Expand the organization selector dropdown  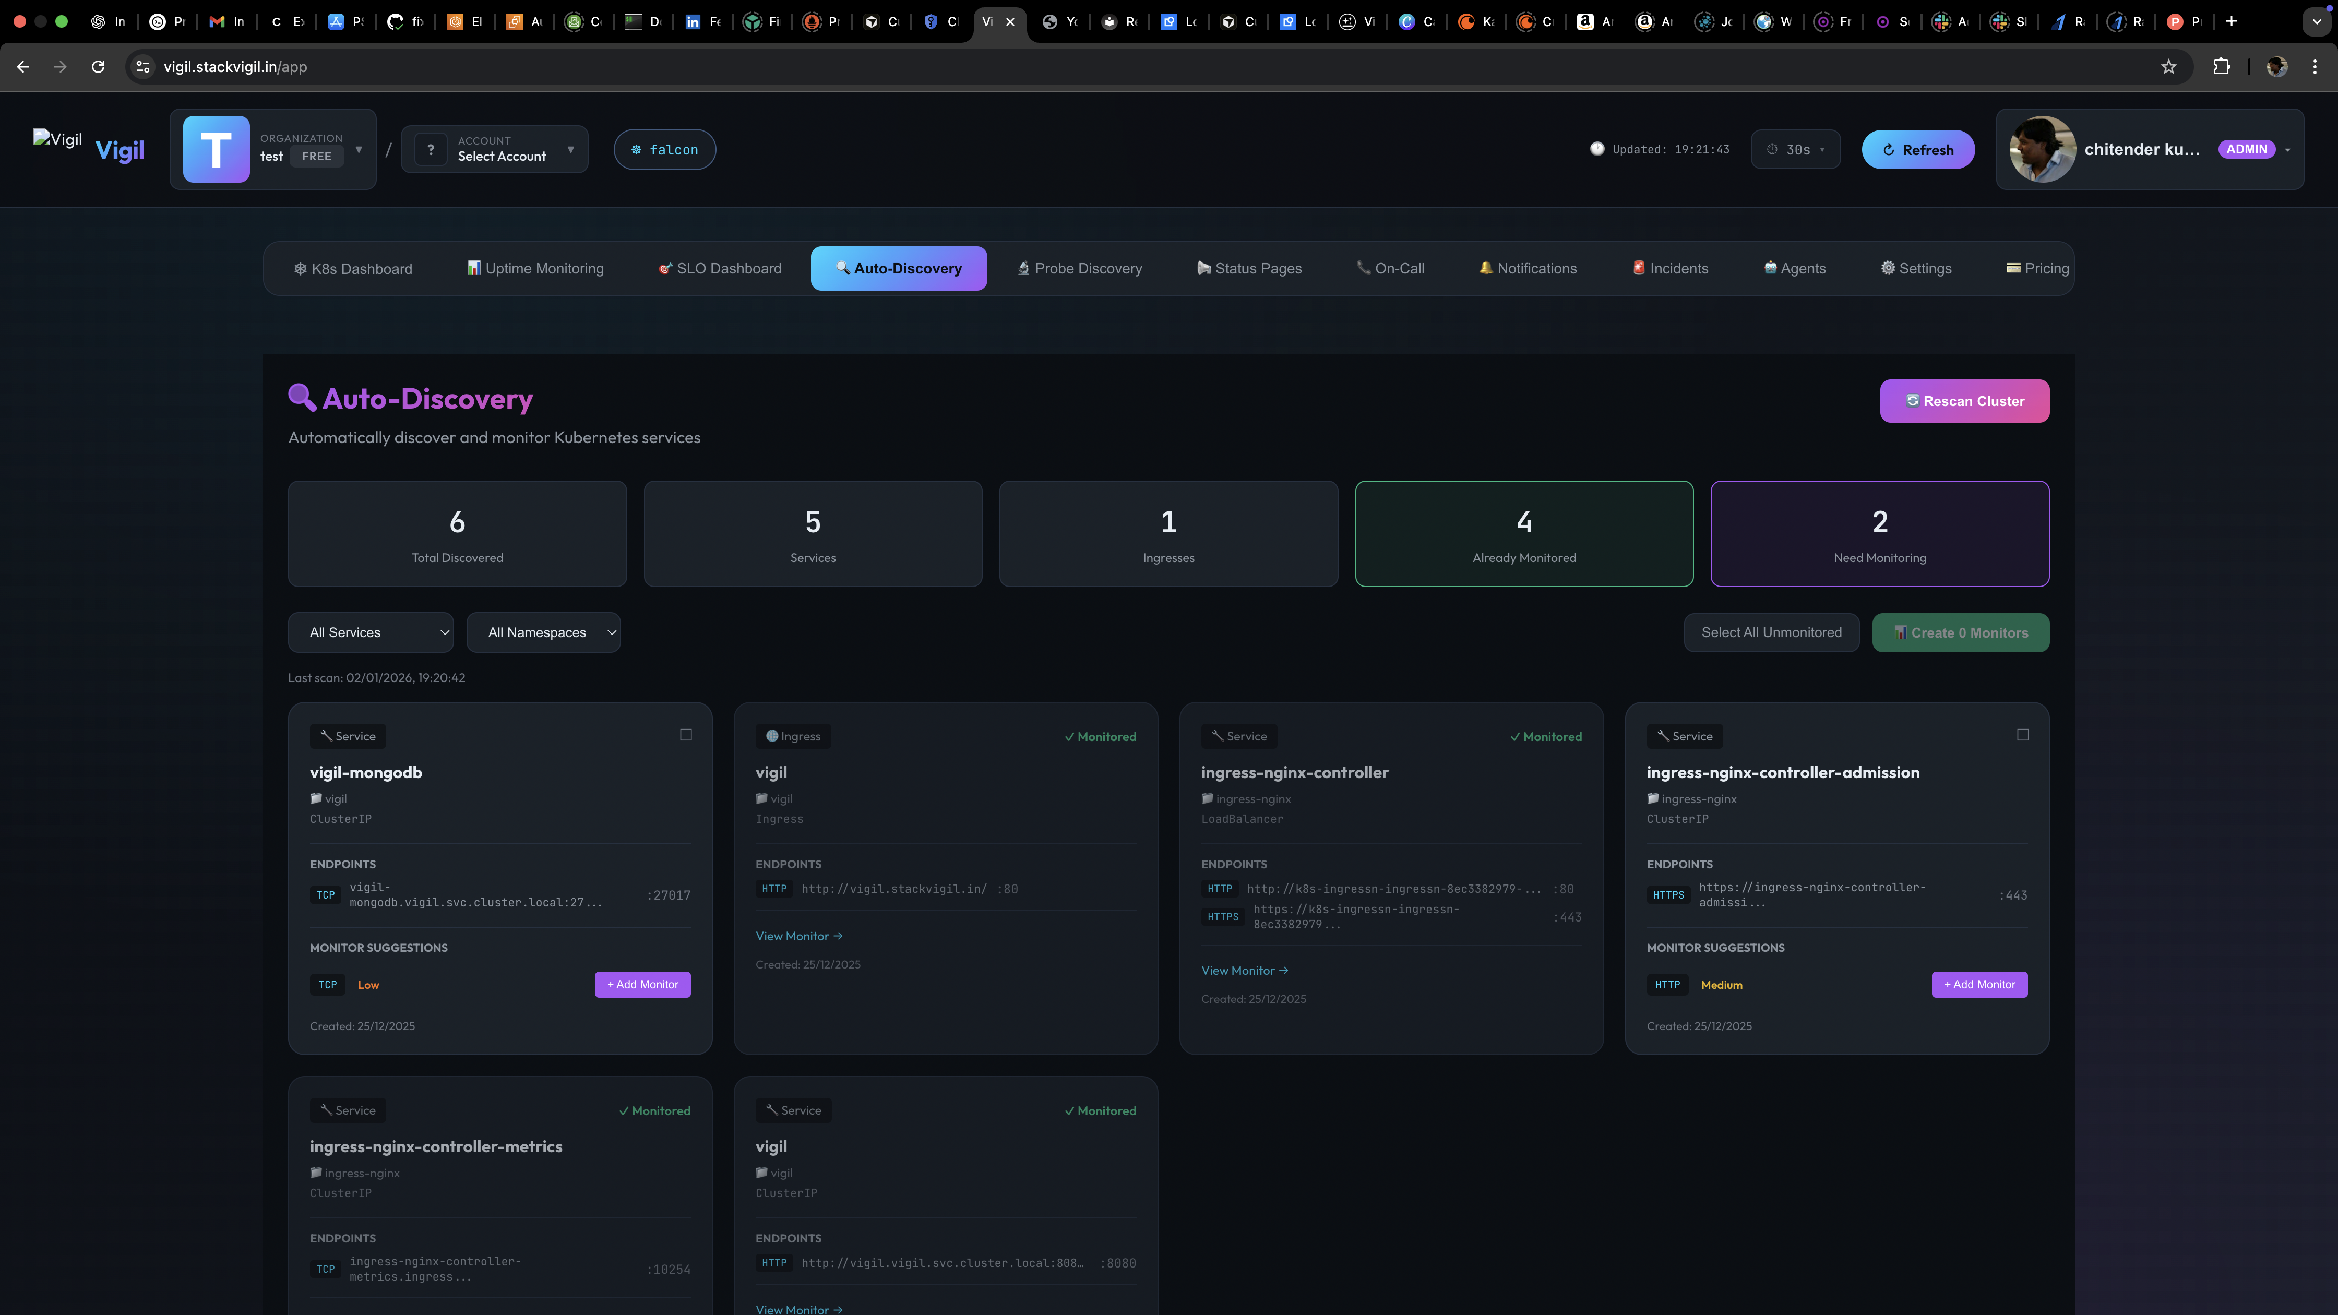(x=359, y=150)
